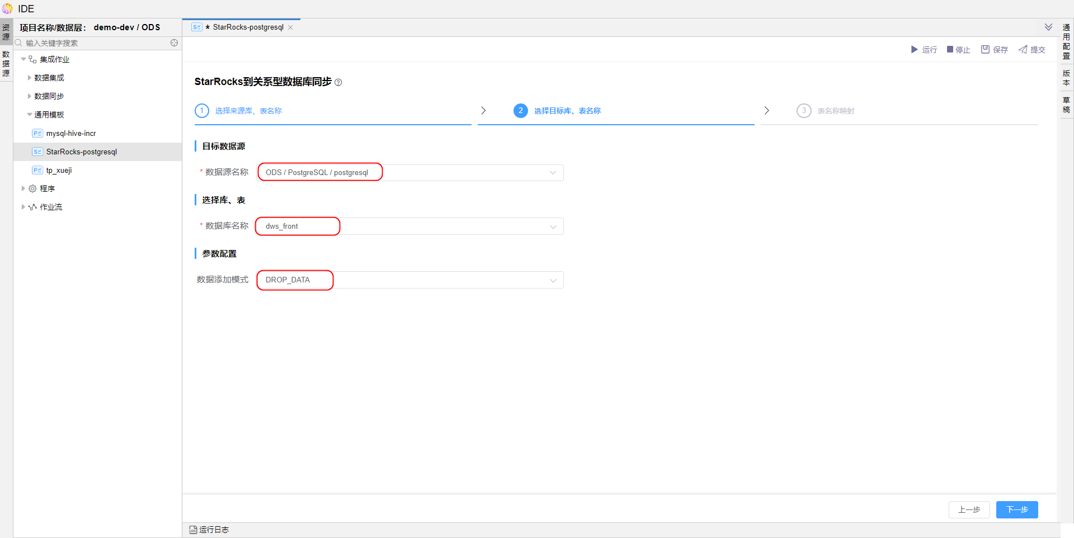Click the double-chevron tab list icon
The height and width of the screenshot is (538, 1074).
pos(1048,27)
